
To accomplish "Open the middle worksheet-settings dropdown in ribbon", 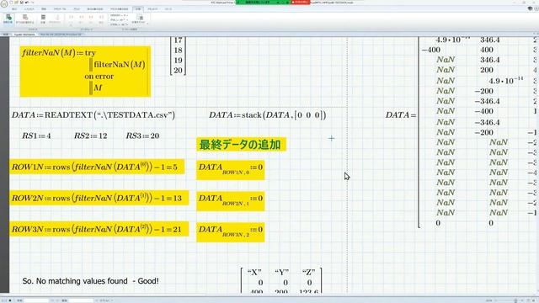I will click(x=119, y=20).
